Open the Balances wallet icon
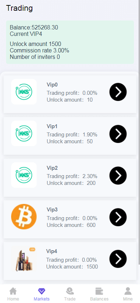The width and height of the screenshot is (140, 303). click(99, 291)
